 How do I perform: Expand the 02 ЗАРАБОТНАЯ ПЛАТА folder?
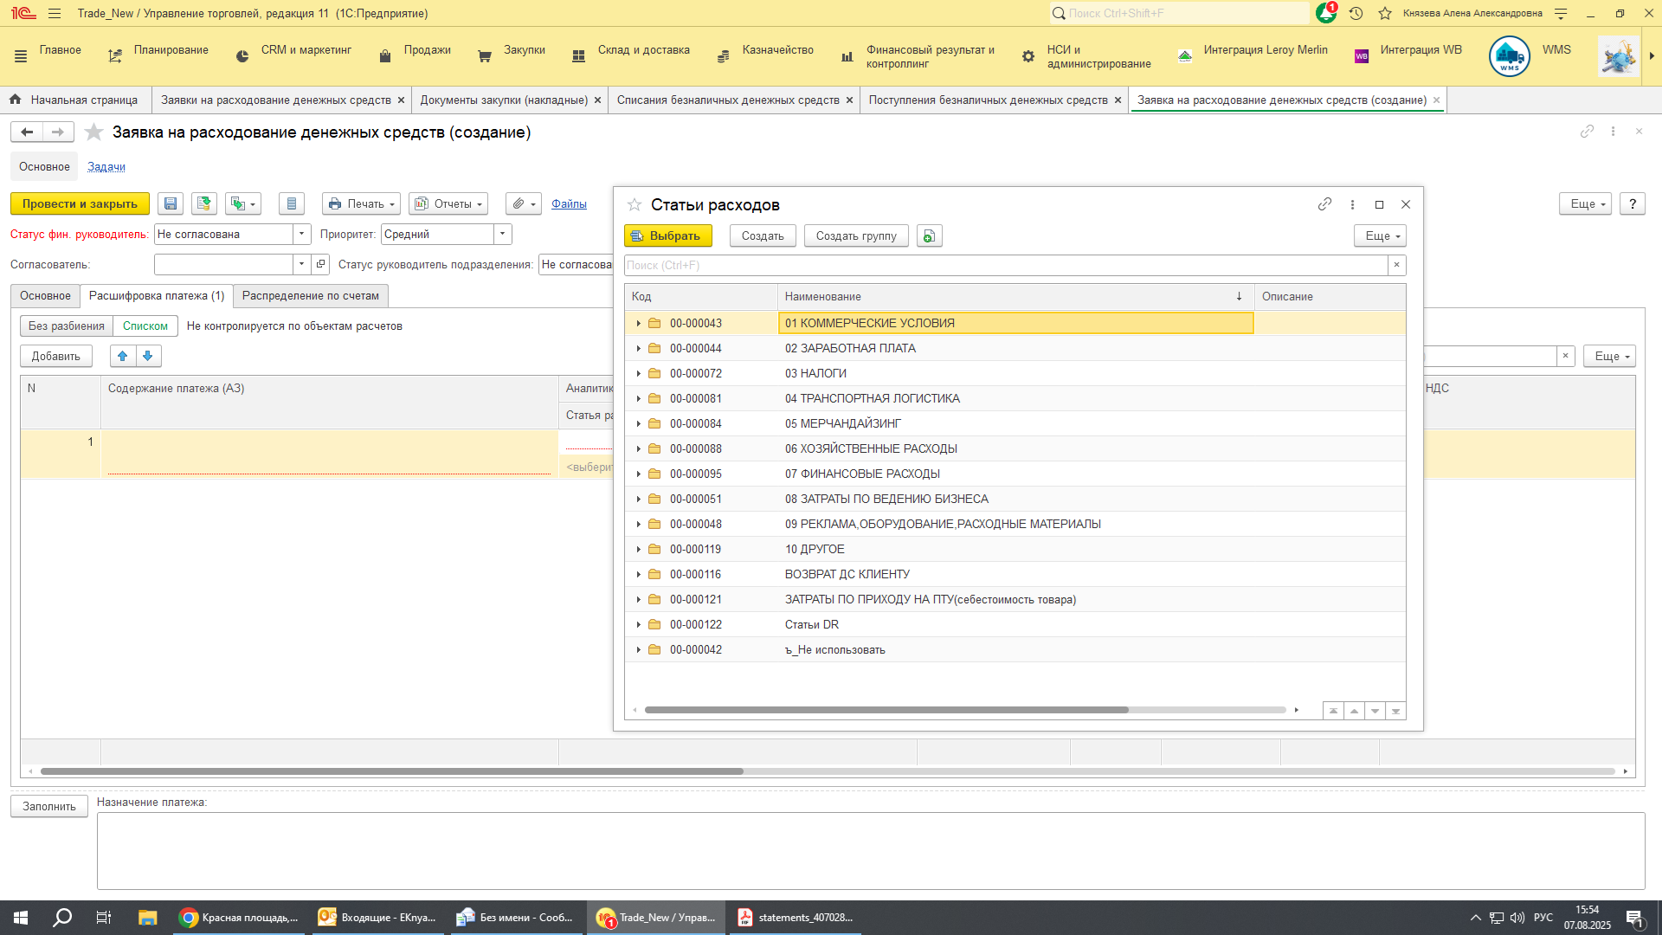[639, 348]
